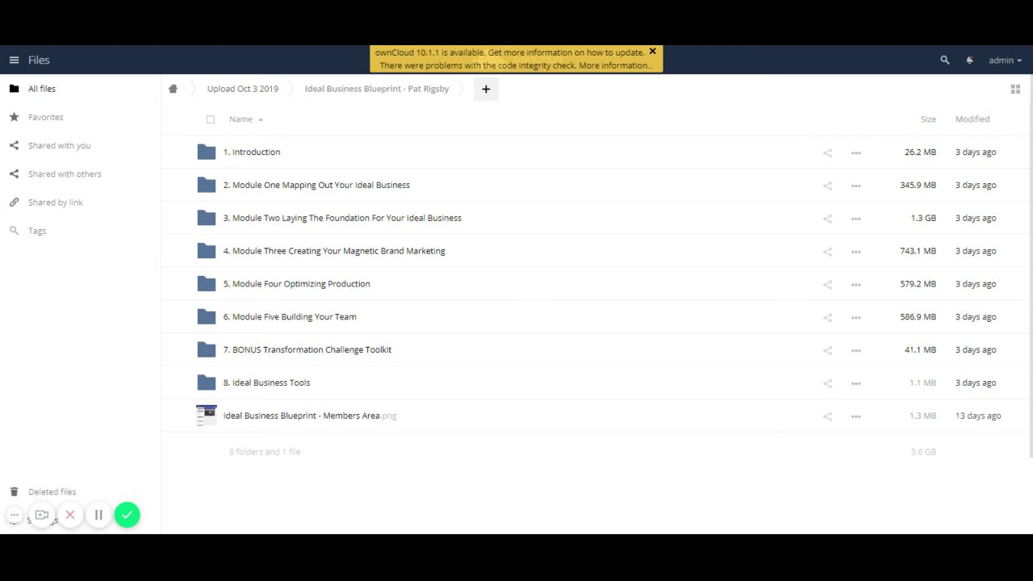Screen dimensions: 1033x581
Task: Open the notifications bell
Action: [969, 60]
